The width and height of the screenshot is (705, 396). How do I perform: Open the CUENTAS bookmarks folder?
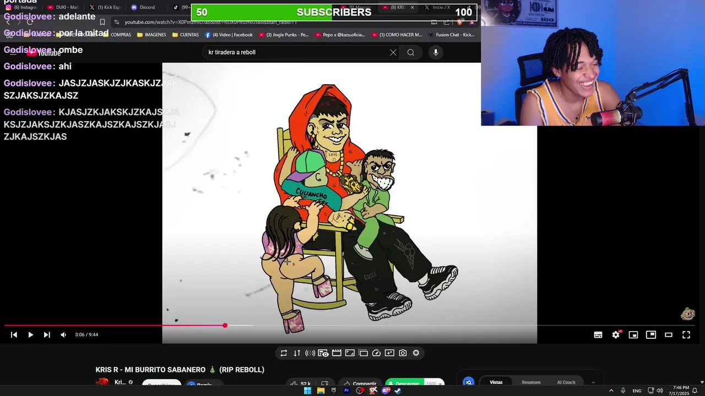pyautogui.click(x=186, y=35)
